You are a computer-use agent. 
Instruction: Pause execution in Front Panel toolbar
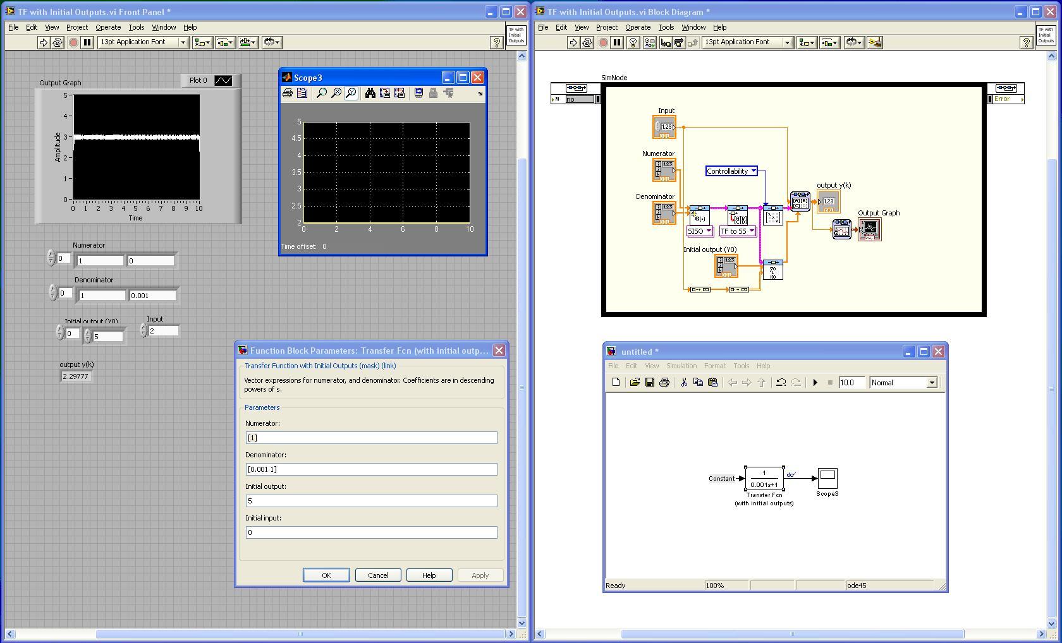coord(87,42)
